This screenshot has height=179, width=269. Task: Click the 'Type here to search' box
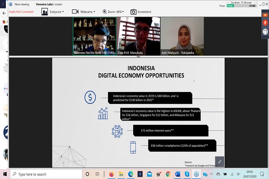pyautogui.click(x=46, y=175)
